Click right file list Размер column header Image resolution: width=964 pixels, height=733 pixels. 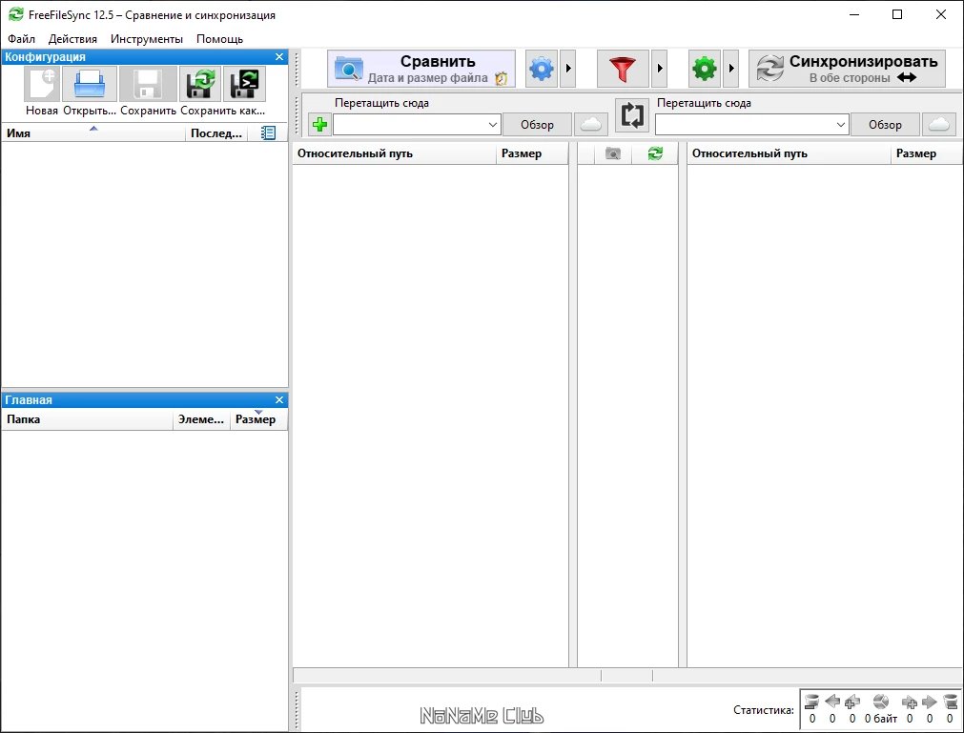pos(927,153)
